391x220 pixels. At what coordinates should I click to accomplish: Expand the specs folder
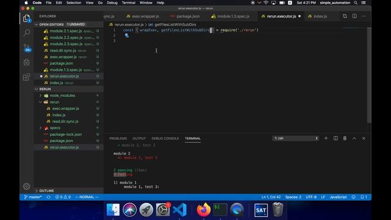(x=40, y=128)
